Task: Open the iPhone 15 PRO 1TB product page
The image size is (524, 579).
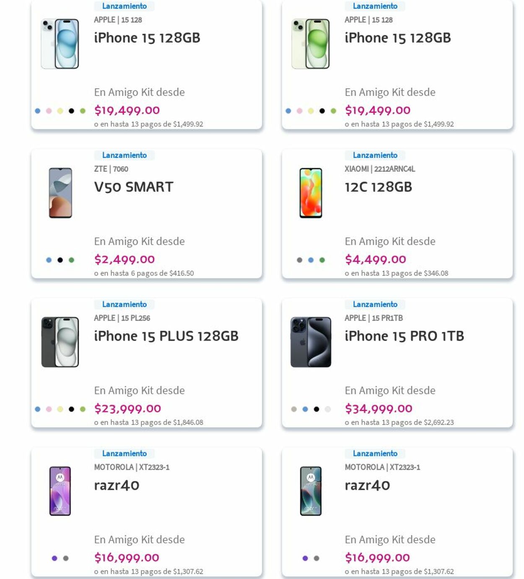Action: tap(404, 336)
